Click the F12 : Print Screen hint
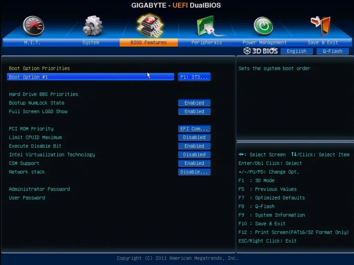Viewport: 354px width, 265px height. [294, 232]
